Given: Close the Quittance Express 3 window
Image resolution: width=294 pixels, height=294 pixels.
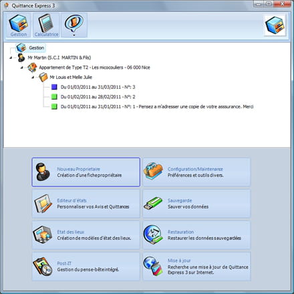Looking at the screenshot, I should tap(282, 4).
